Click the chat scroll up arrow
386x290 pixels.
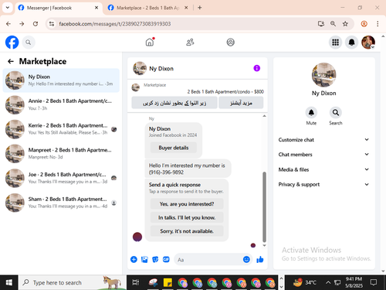tap(264, 116)
